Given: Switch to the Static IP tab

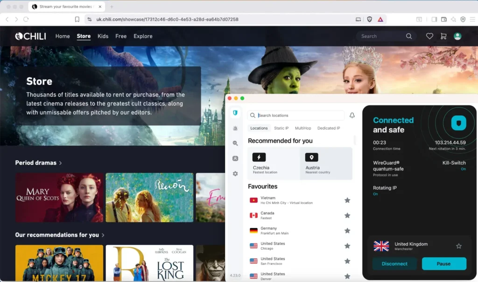Looking at the screenshot, I should pos(281,128).
